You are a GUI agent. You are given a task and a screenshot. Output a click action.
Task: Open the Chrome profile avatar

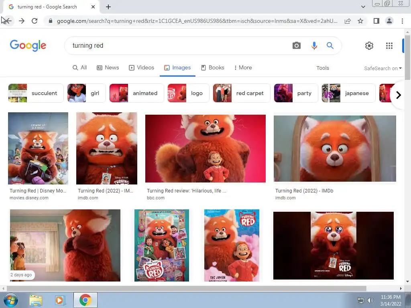coord(389,21)
